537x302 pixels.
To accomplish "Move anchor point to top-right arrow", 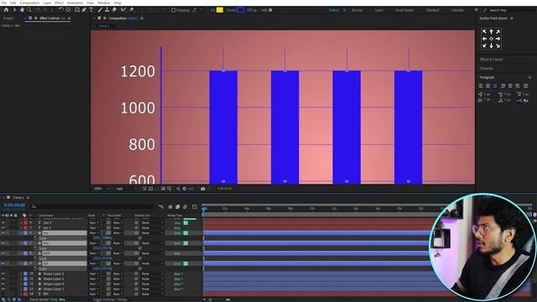I will pos(498,32).
